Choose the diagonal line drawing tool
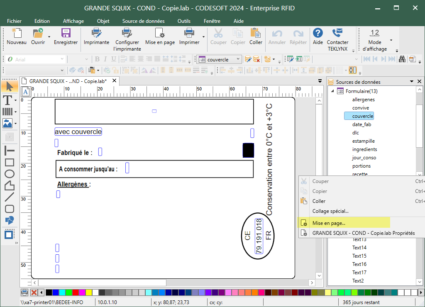The image size is (425, 307). (x=9, y=197)
